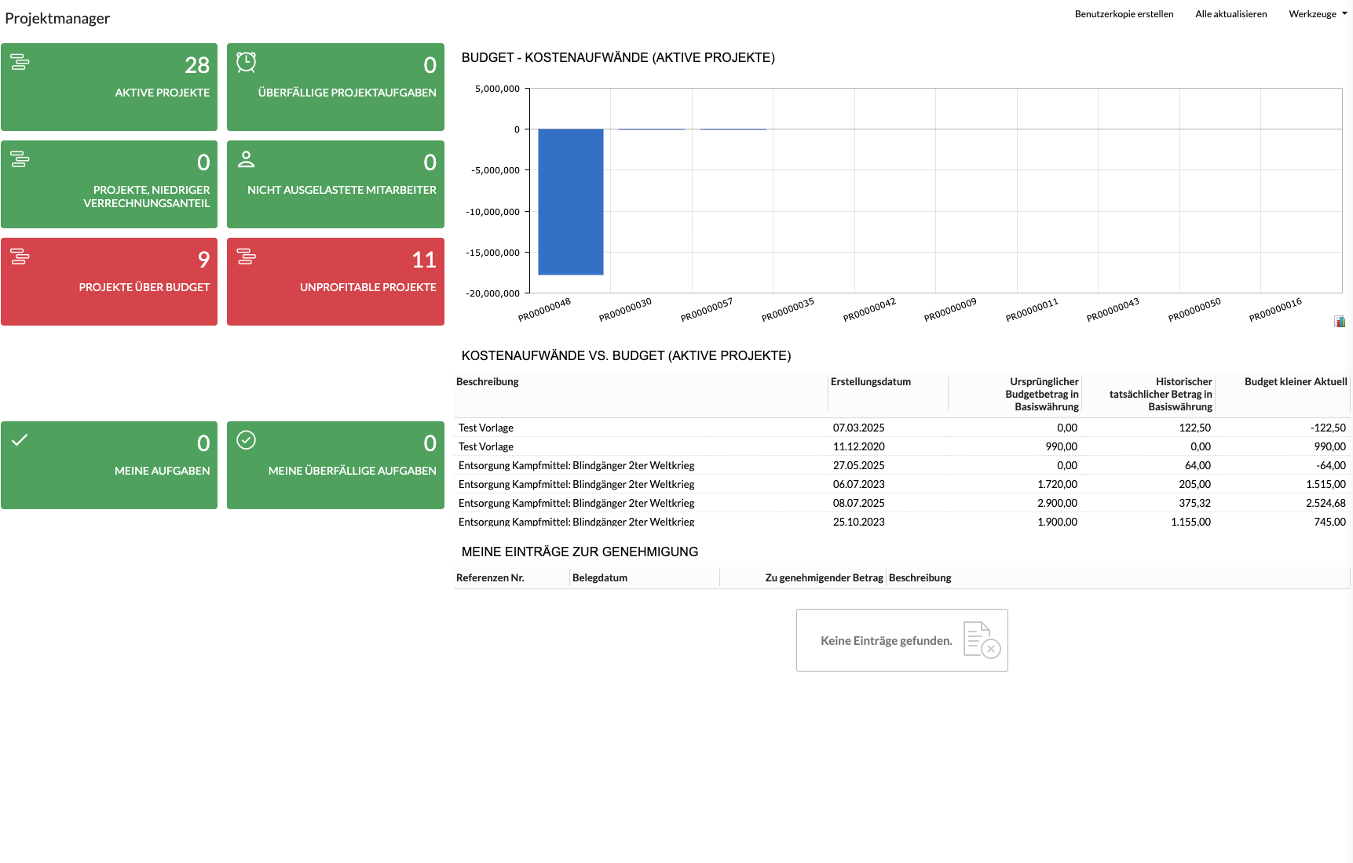Click the circled check icon on Meine überfällige Aufgaben

point(247,440)
